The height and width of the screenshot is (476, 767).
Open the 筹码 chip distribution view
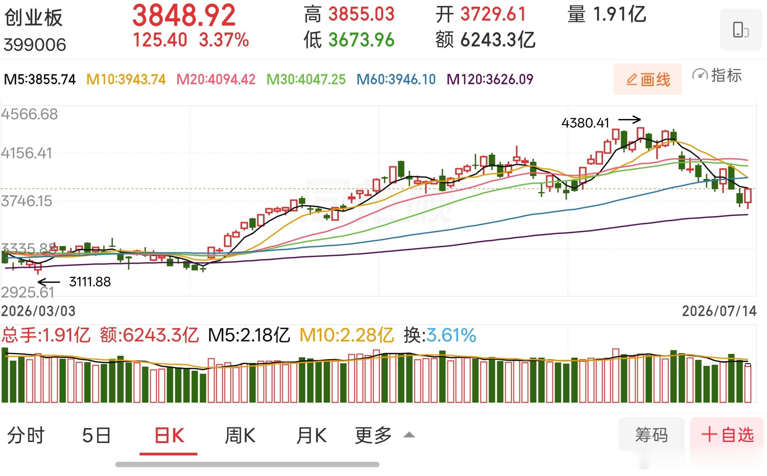click(651, 435)
